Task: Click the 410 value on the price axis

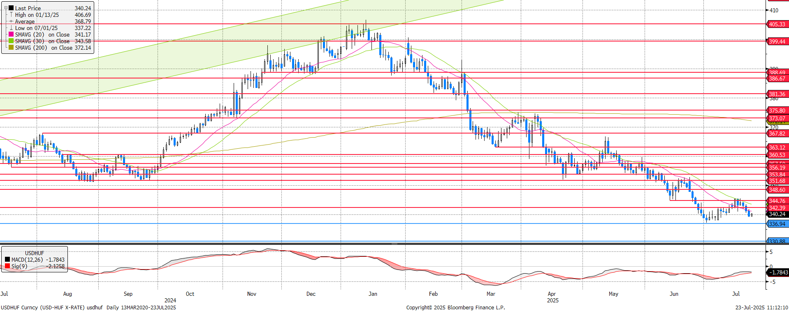Action: (774, 10)
